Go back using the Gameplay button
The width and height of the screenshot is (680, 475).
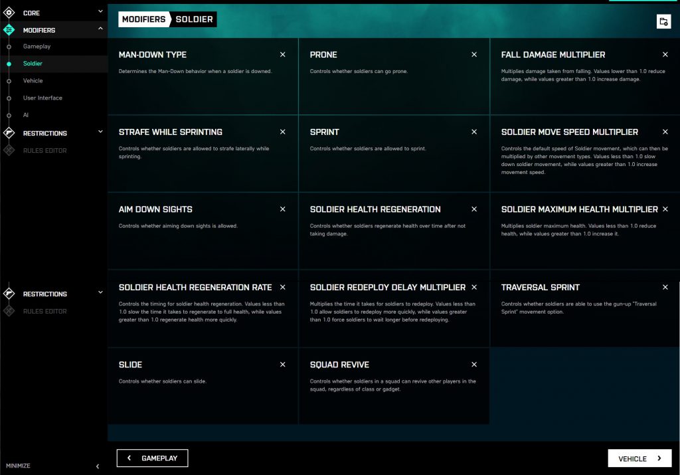point(152,458)
